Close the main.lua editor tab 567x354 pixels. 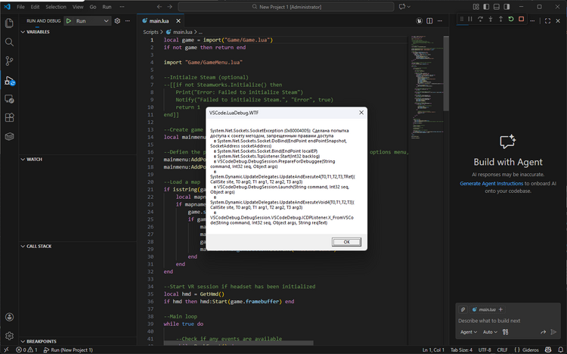click(x=178, y=21)
